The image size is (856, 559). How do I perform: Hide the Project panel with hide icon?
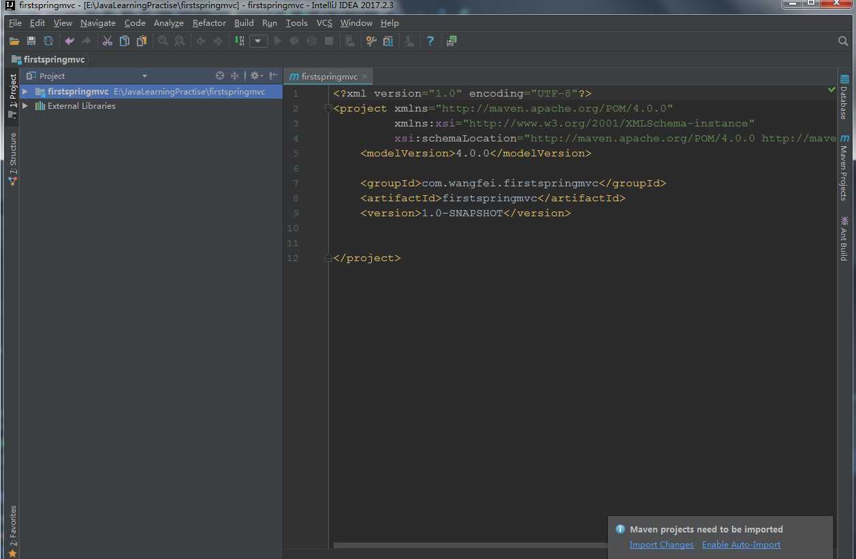point(273,75)
